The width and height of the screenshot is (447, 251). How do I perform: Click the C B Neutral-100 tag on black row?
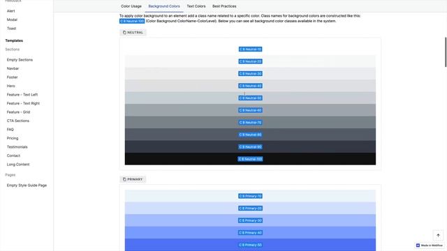pos(250,159)
